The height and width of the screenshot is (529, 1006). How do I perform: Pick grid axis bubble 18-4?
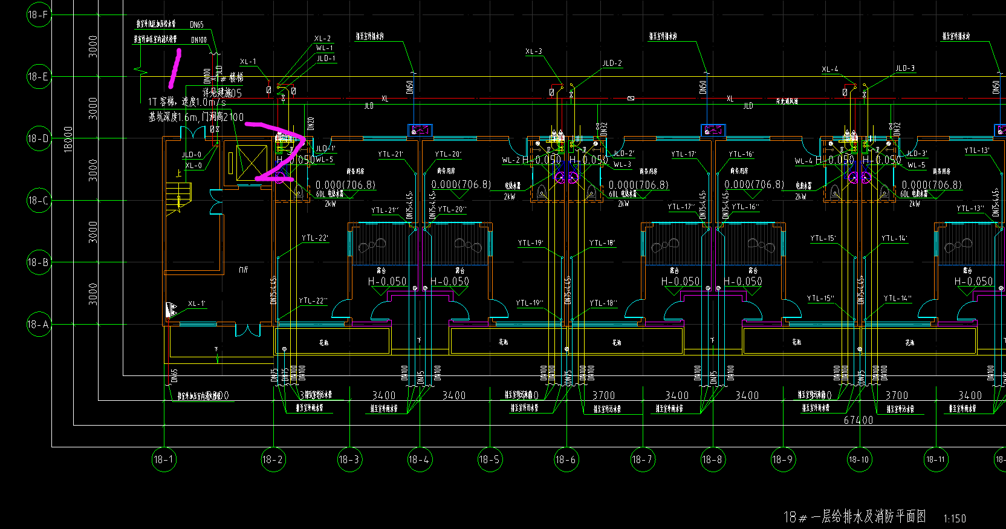point(420,459)
